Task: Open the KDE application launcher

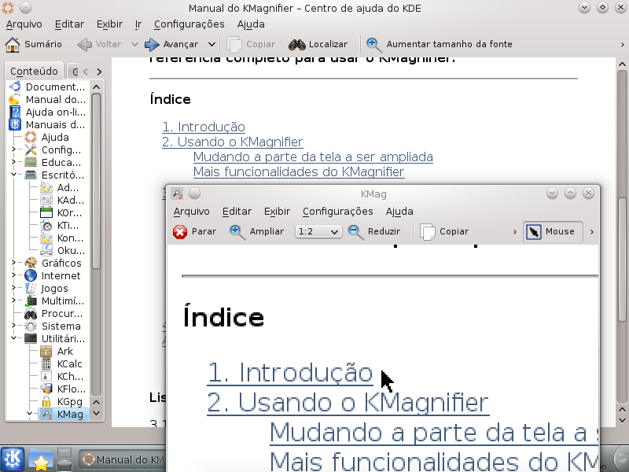Action: (x=13, y=459)
